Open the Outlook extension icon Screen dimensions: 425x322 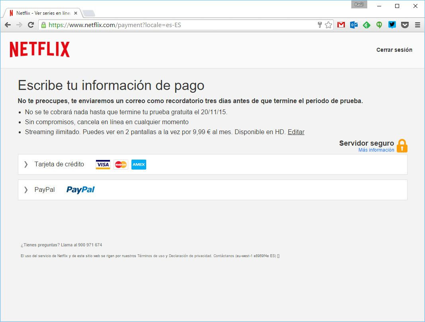tap(354, 25)
